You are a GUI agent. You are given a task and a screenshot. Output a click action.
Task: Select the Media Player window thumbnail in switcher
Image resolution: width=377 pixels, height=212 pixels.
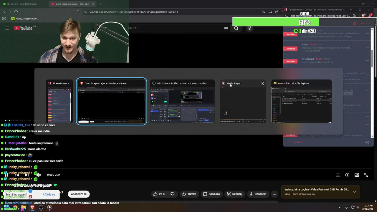click(243, 102)
